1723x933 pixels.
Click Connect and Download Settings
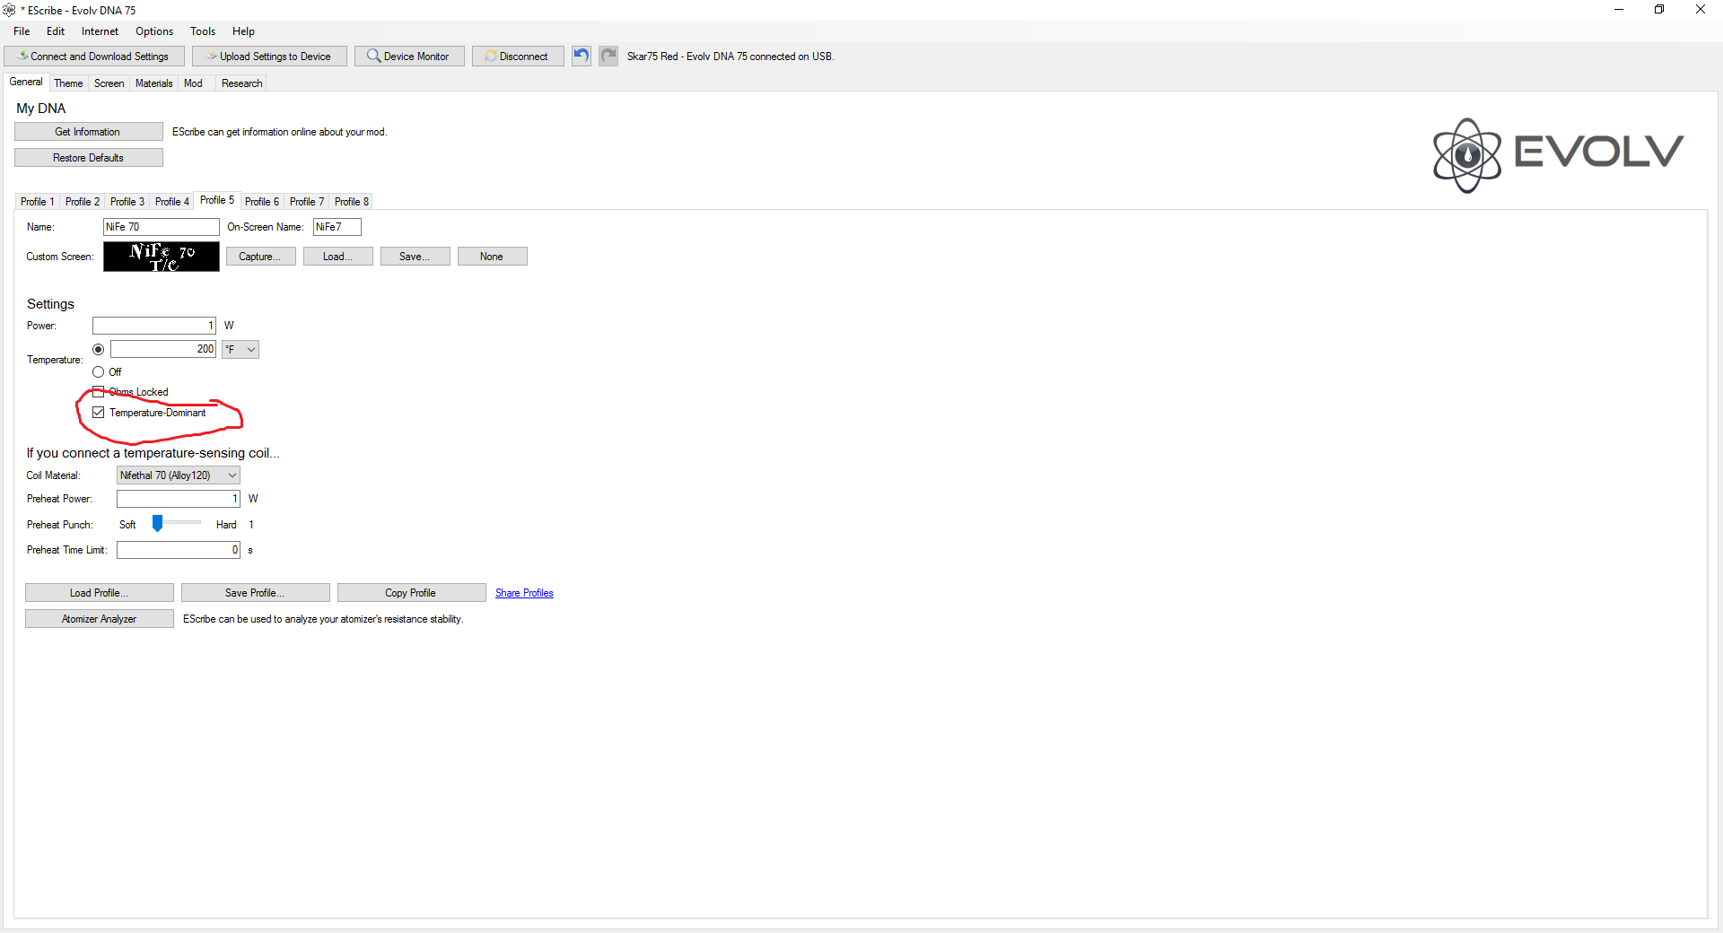94,57
